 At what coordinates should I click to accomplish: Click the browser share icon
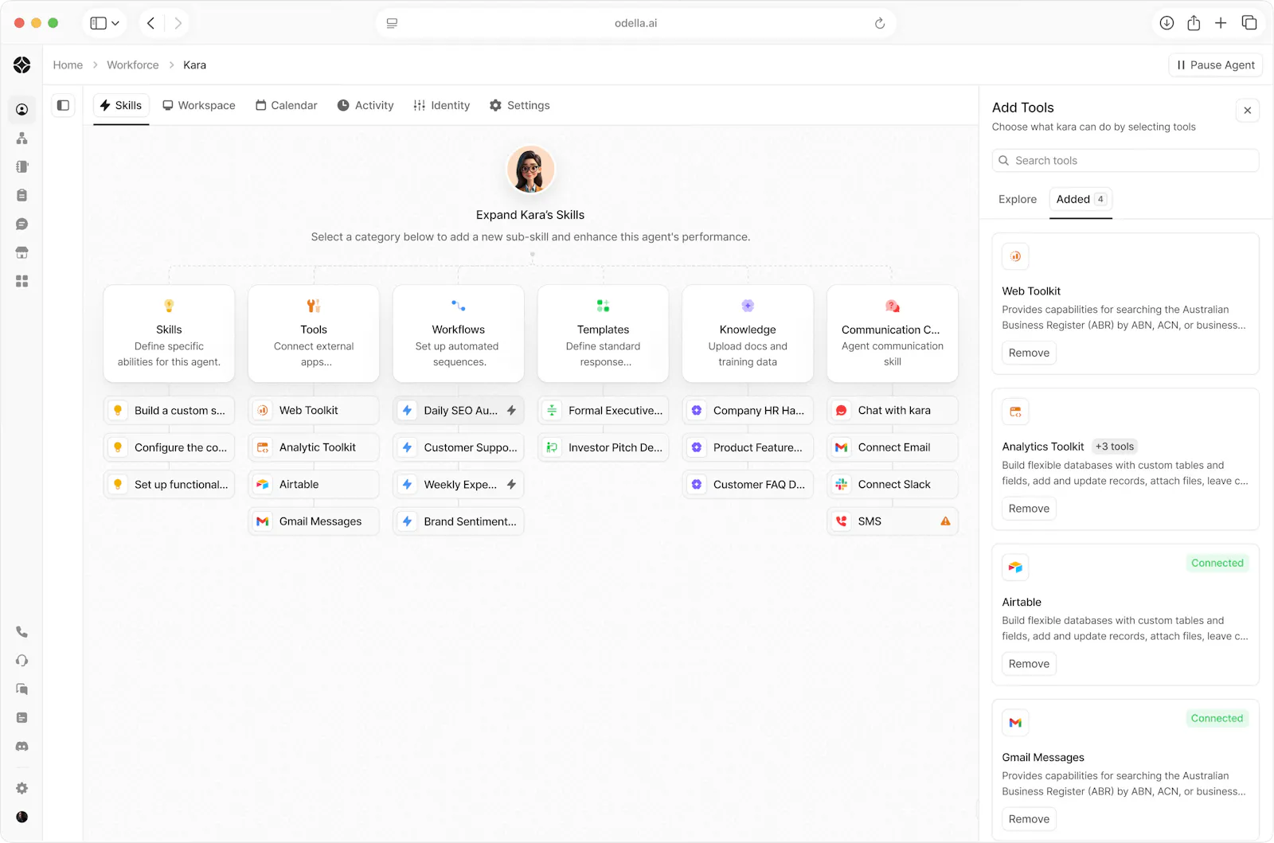1194,23
